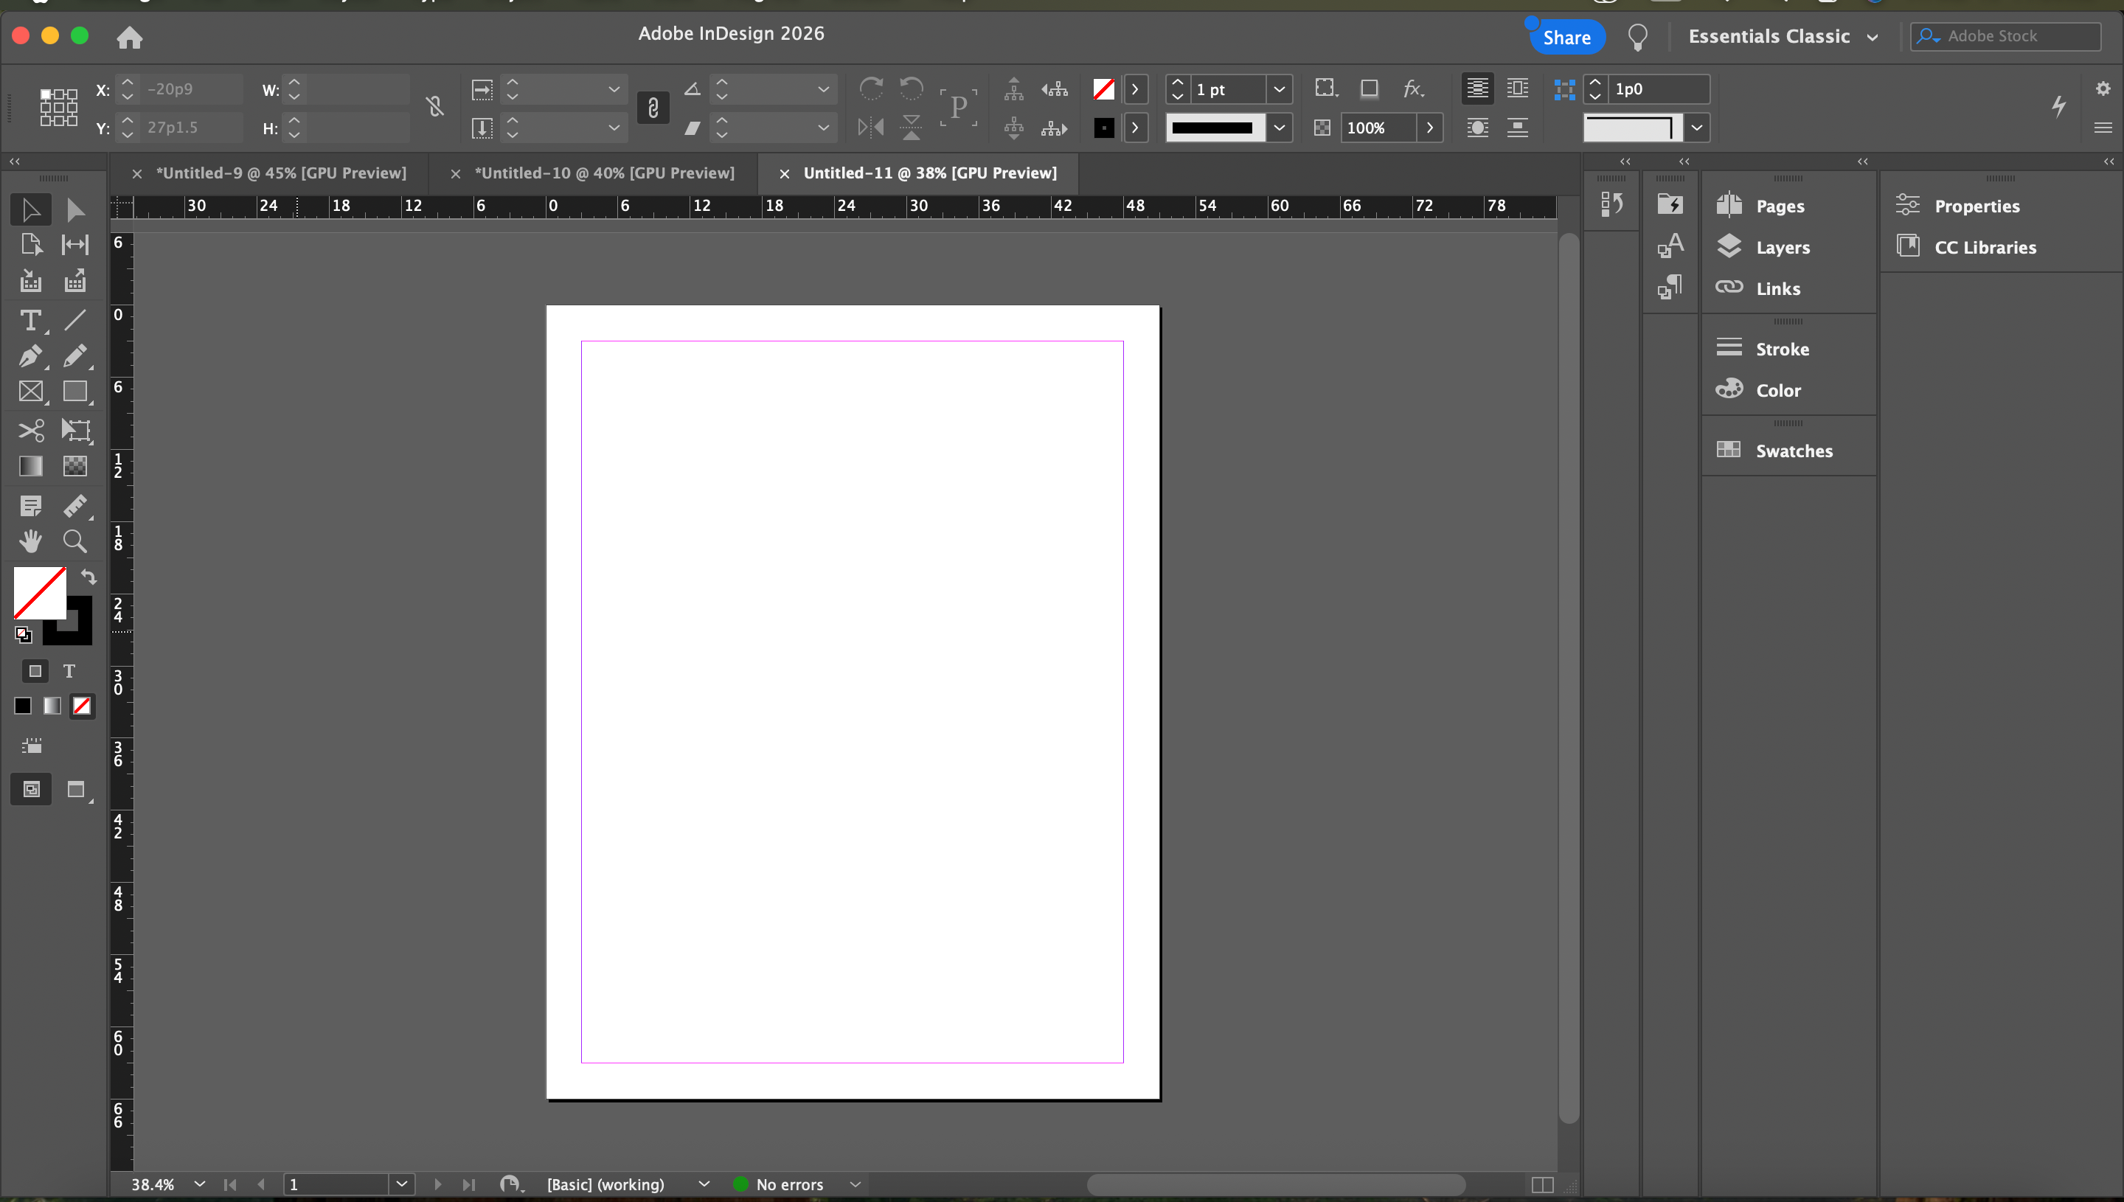This screenshot has height=1202, width=2124.
Task: Switch to the Untitled-10 document tab
Action: coord(604,173)
